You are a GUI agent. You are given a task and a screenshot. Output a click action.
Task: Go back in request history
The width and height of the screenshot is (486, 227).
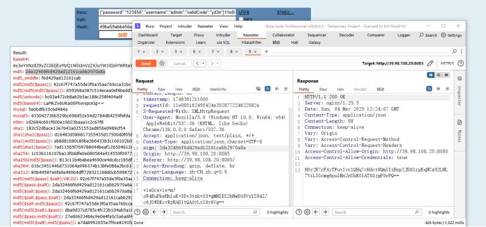coord(197,64)
